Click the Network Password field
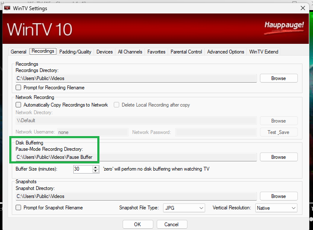This screenshot has height=230, width=313. 216,132
